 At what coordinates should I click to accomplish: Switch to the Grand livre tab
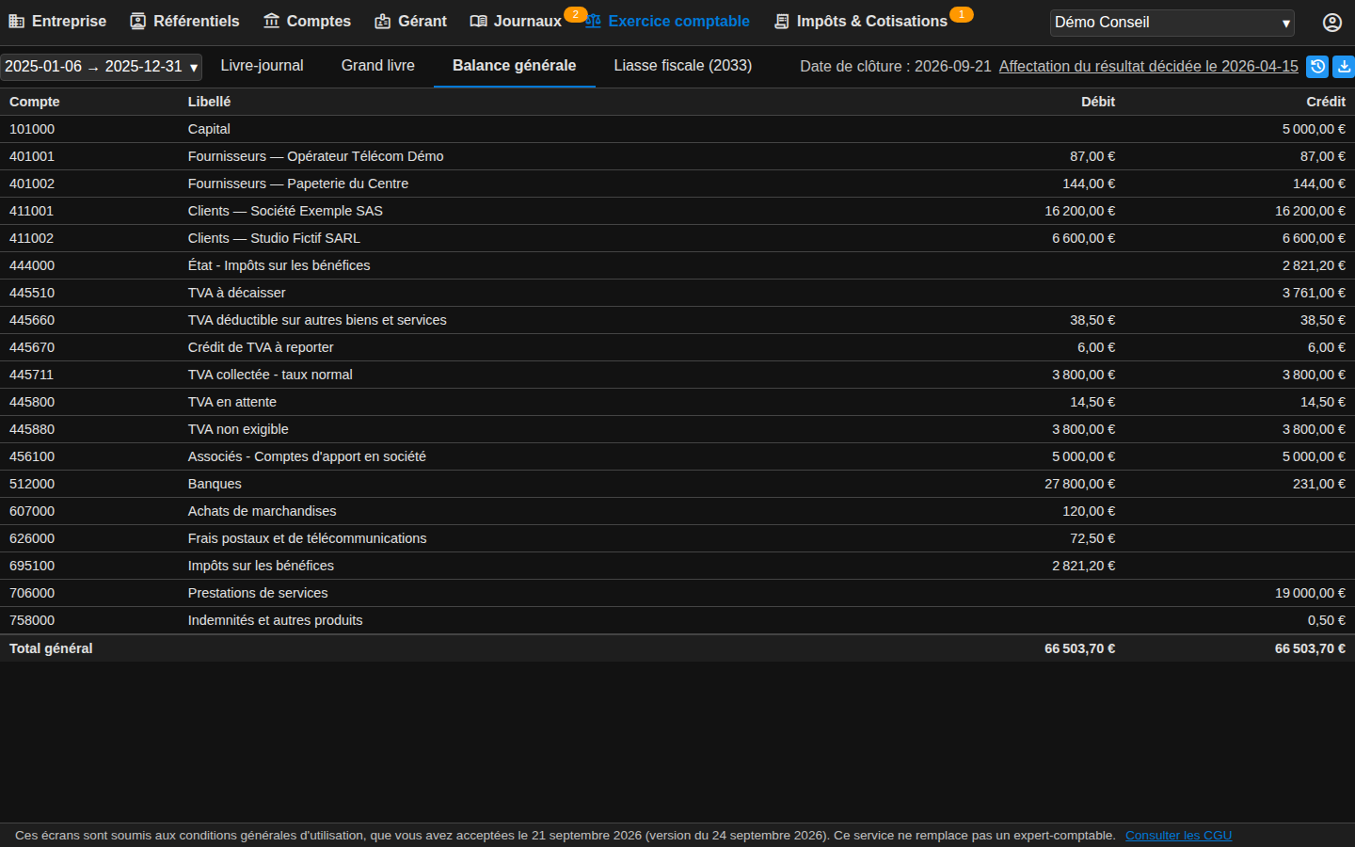coord(378,66)
